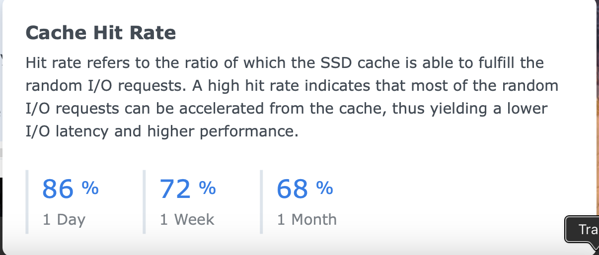Click the vertical divider bar before 1 Day
This screenshot has width=599, height=255.
[x=27, y=201]
